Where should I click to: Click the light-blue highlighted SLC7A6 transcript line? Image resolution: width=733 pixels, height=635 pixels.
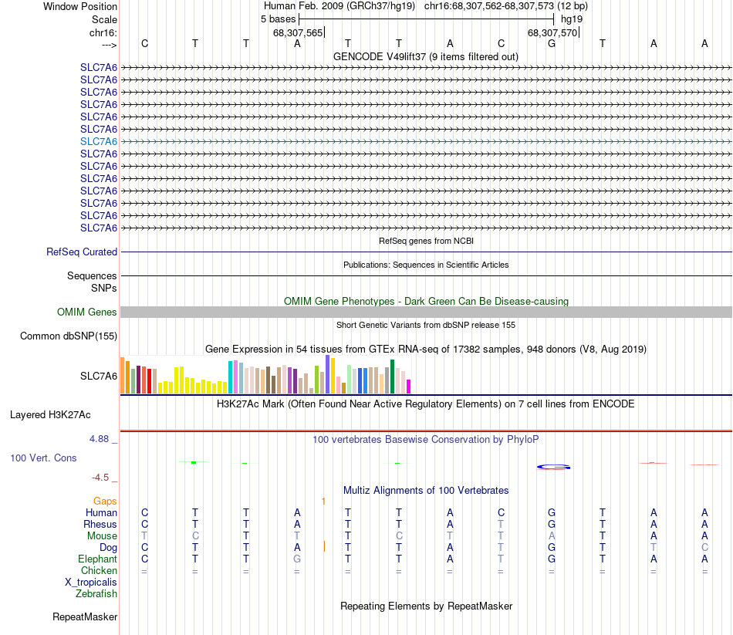click(427, 141)
